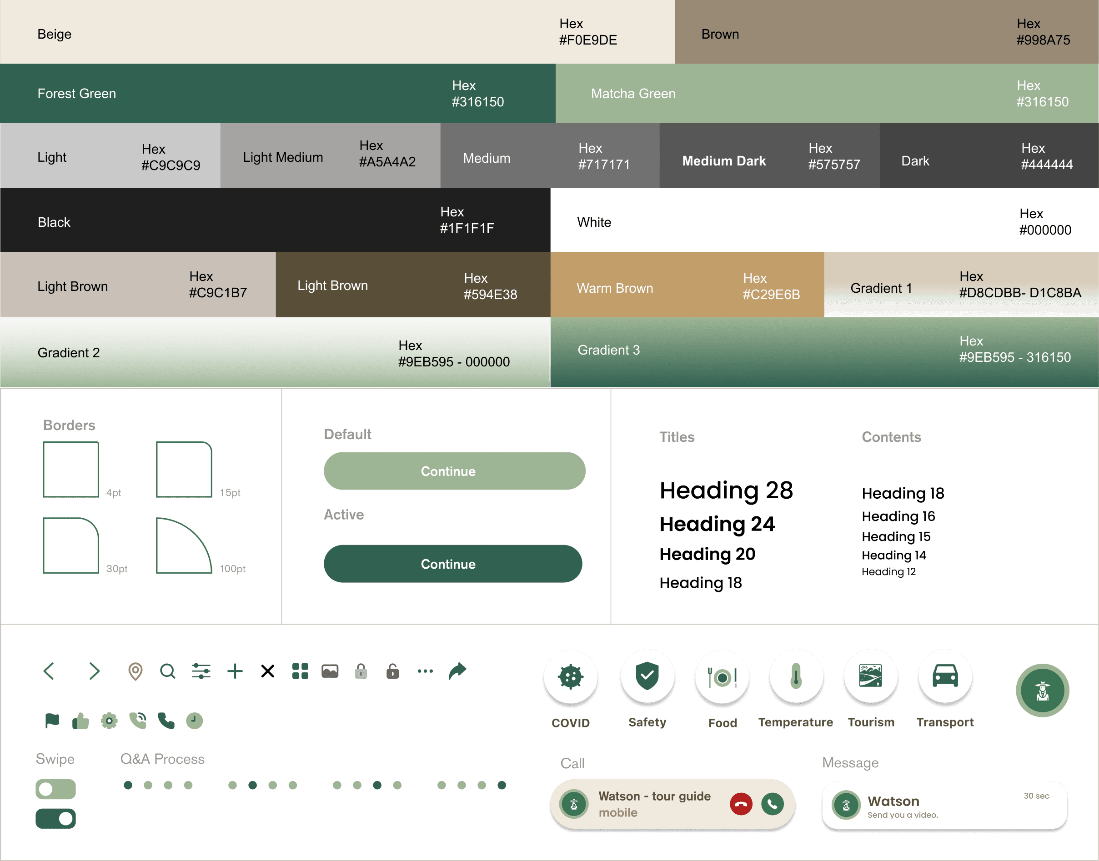Open the three-dot more options menu
Image resolution: width=1099 pixels, height=861 pixels.
(x=425, y=671)
